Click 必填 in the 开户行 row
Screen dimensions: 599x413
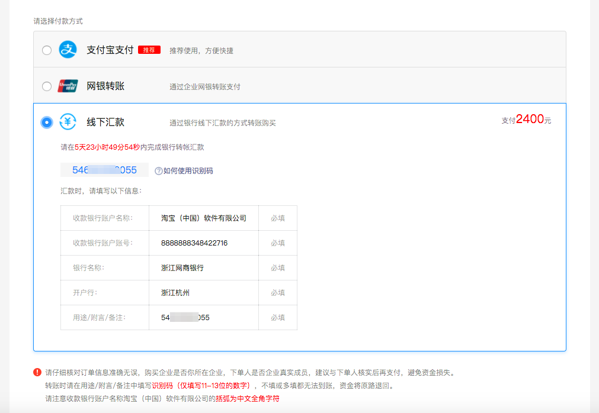tap(278, 292)
